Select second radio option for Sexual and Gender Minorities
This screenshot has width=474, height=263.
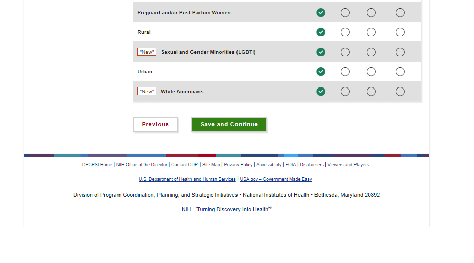[345, 52]
